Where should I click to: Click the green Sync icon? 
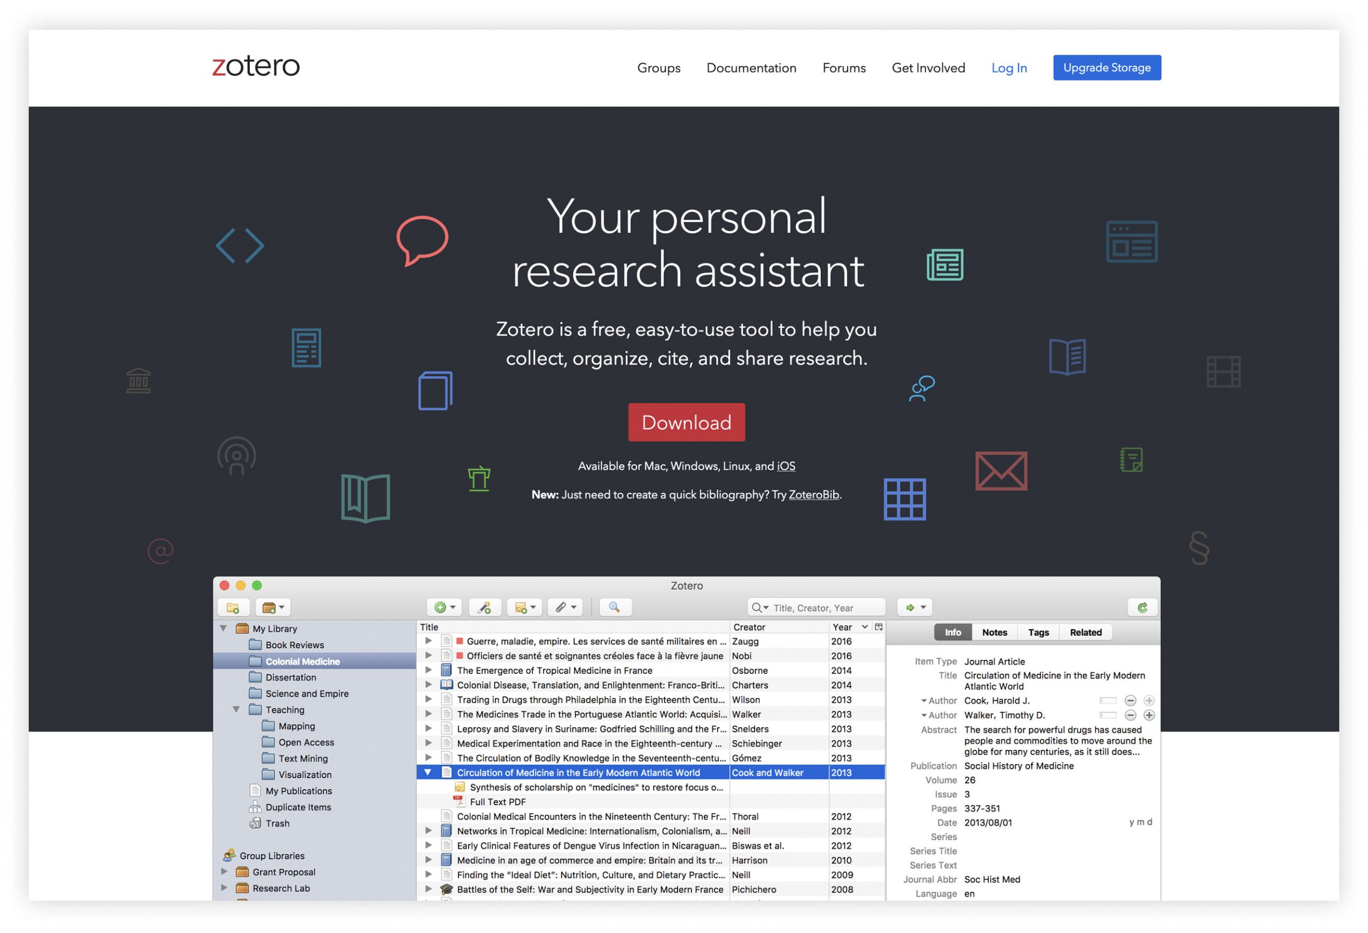pos(1142,608)
